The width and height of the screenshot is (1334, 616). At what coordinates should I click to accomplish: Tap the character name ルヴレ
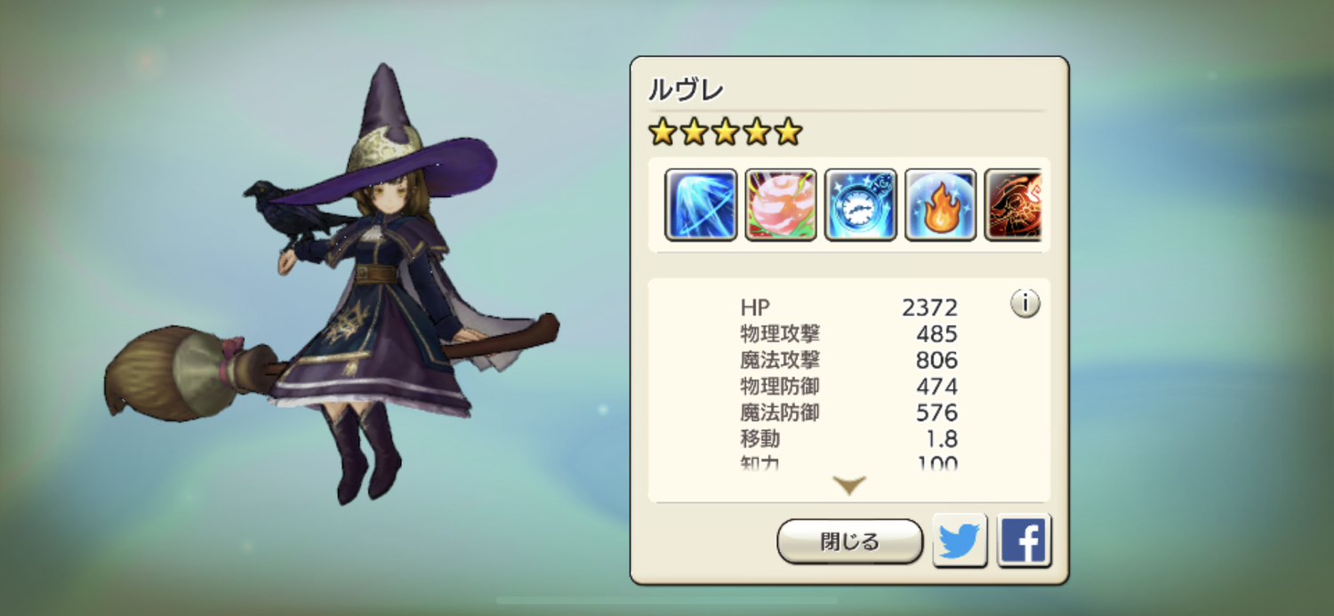pyautogui.click(x=686, y=90)
